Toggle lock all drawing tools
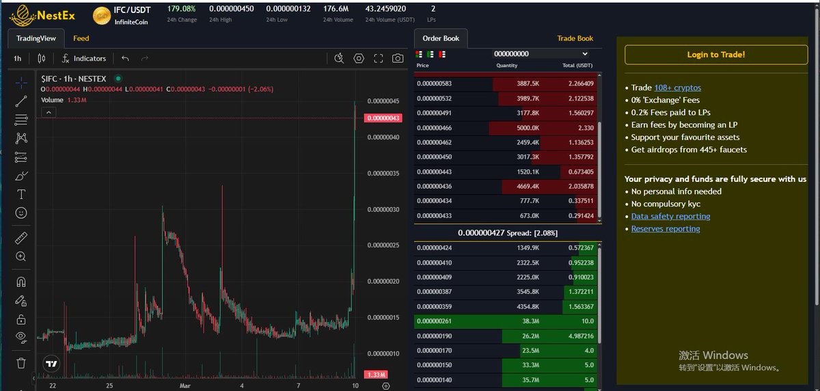 21,319
